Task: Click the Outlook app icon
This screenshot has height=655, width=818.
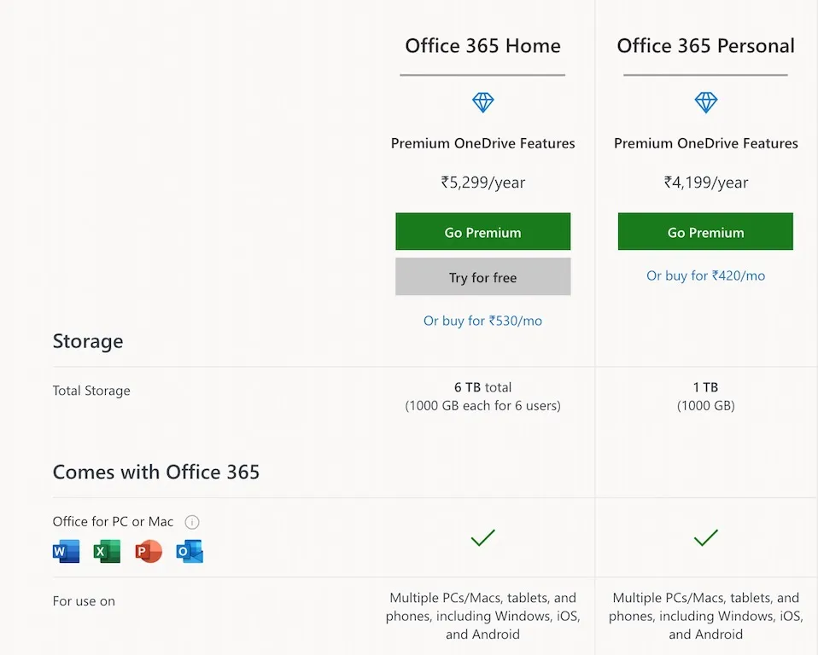Action: point(190,551)
